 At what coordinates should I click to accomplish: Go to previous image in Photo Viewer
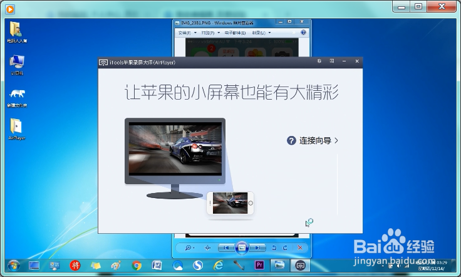[226, 248]
